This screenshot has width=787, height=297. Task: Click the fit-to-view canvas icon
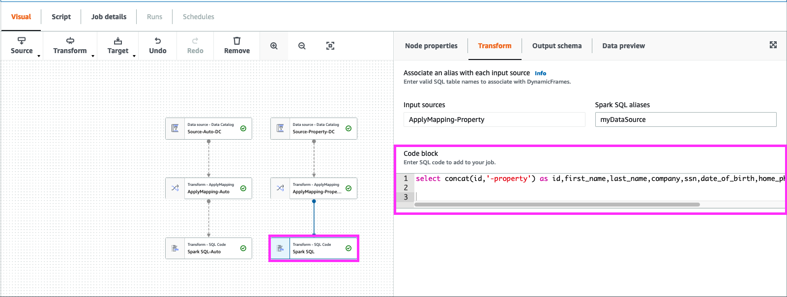click(330, 46)
